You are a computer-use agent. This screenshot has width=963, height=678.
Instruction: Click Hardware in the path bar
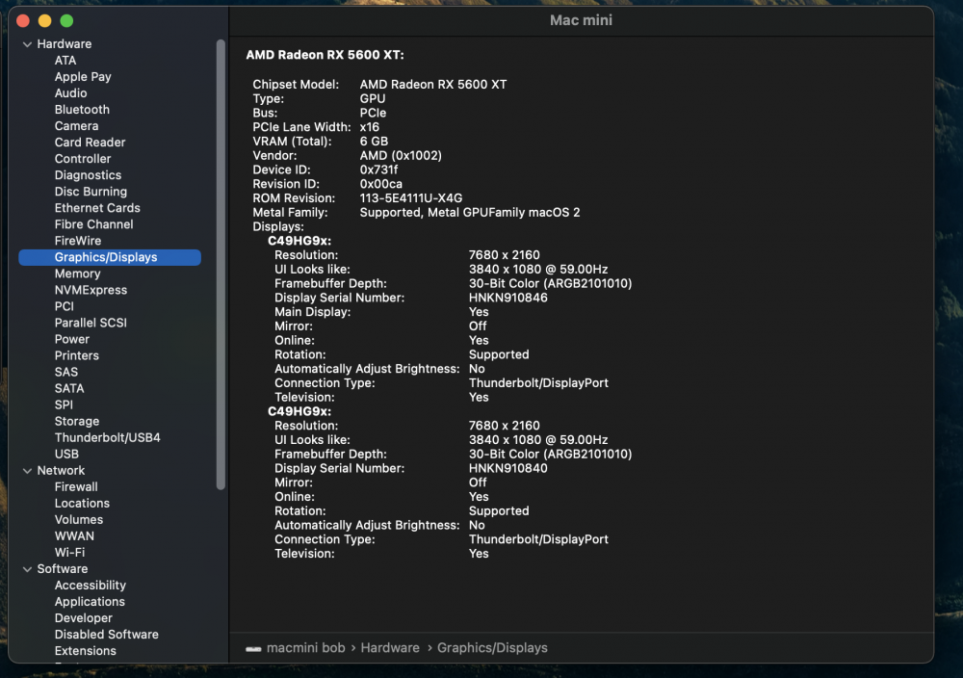390,648
